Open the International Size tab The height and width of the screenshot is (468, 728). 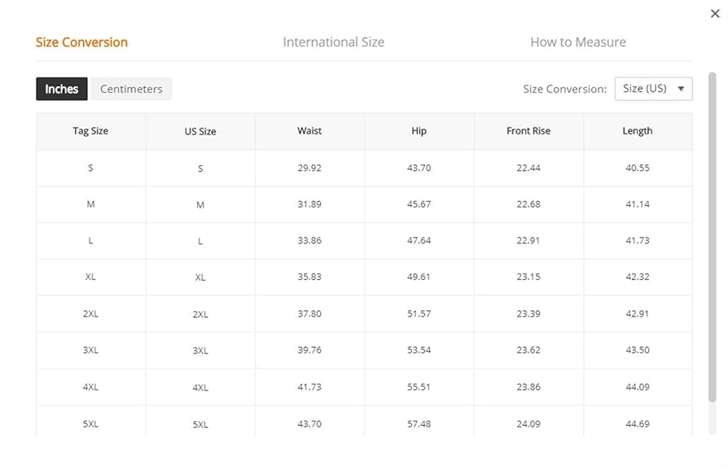click(333, 42)
